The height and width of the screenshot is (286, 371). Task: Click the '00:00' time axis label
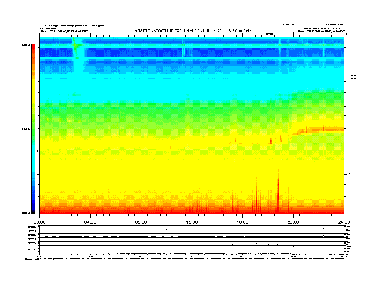point(39,222)
